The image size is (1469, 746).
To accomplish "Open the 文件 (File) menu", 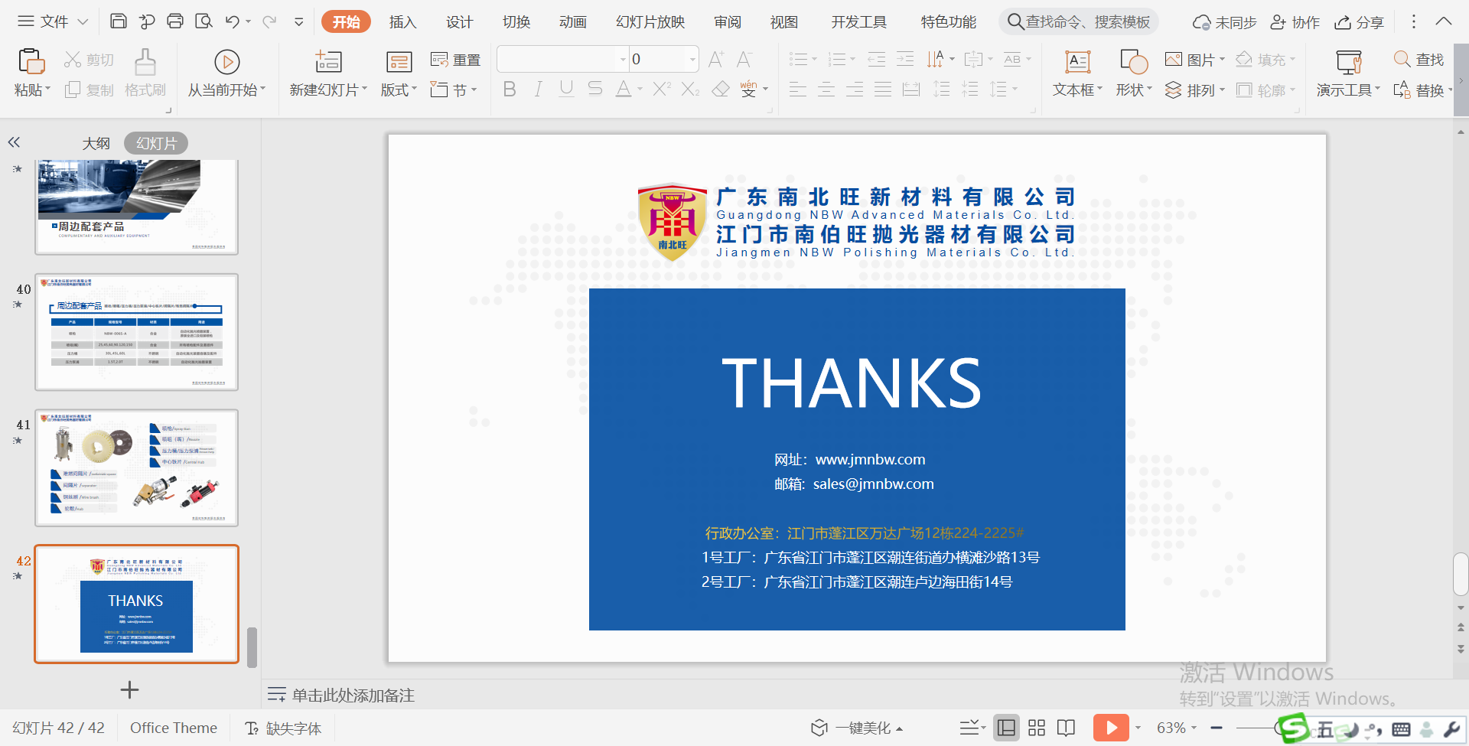I will point(53,21).
